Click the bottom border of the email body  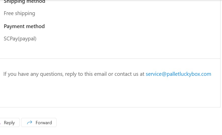tap(110, 107)
